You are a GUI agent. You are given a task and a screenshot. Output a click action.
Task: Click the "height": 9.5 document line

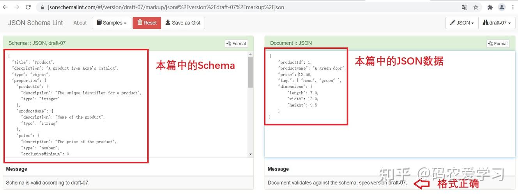(302, 105)
